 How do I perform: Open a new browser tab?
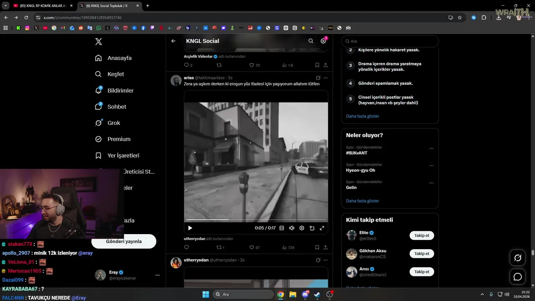(x=148, y=6)
